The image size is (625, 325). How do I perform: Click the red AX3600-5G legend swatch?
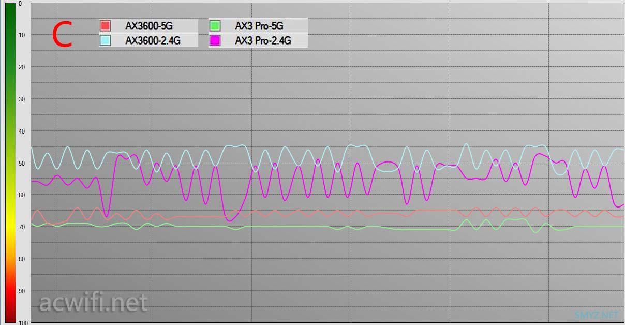[106, 25]
